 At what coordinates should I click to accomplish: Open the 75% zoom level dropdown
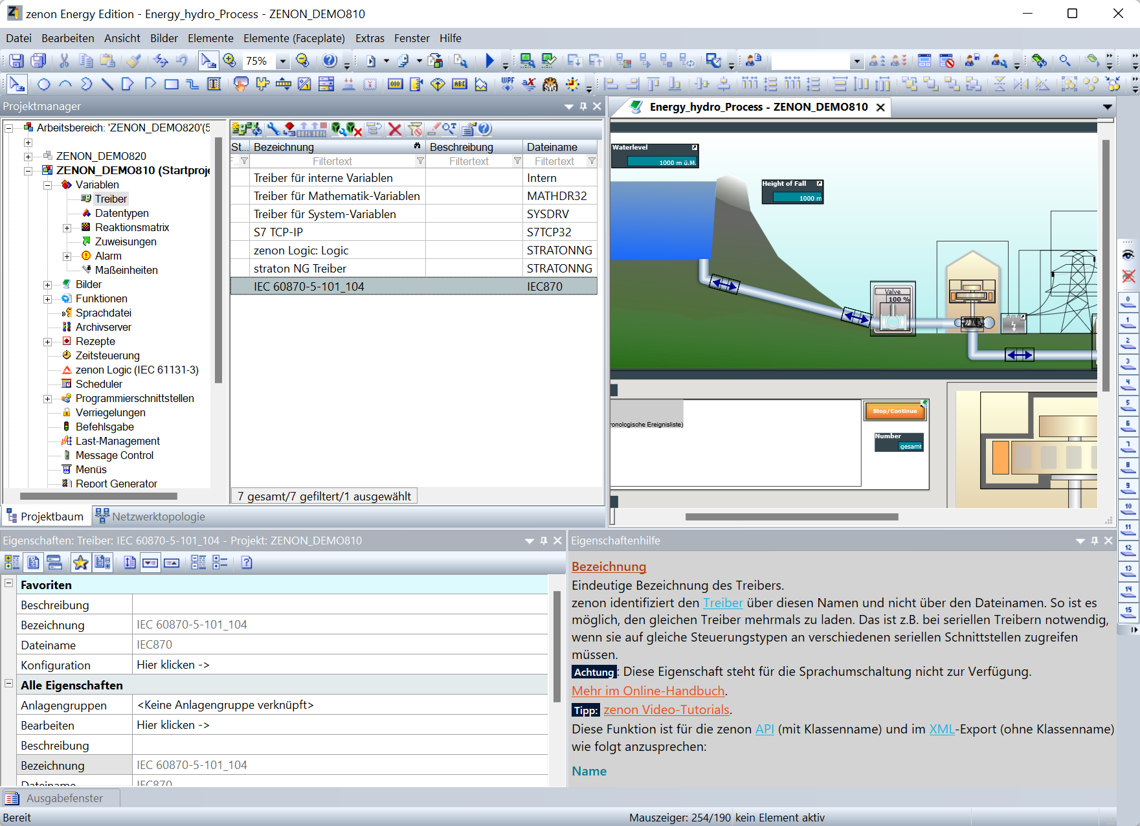pos(282,61)
